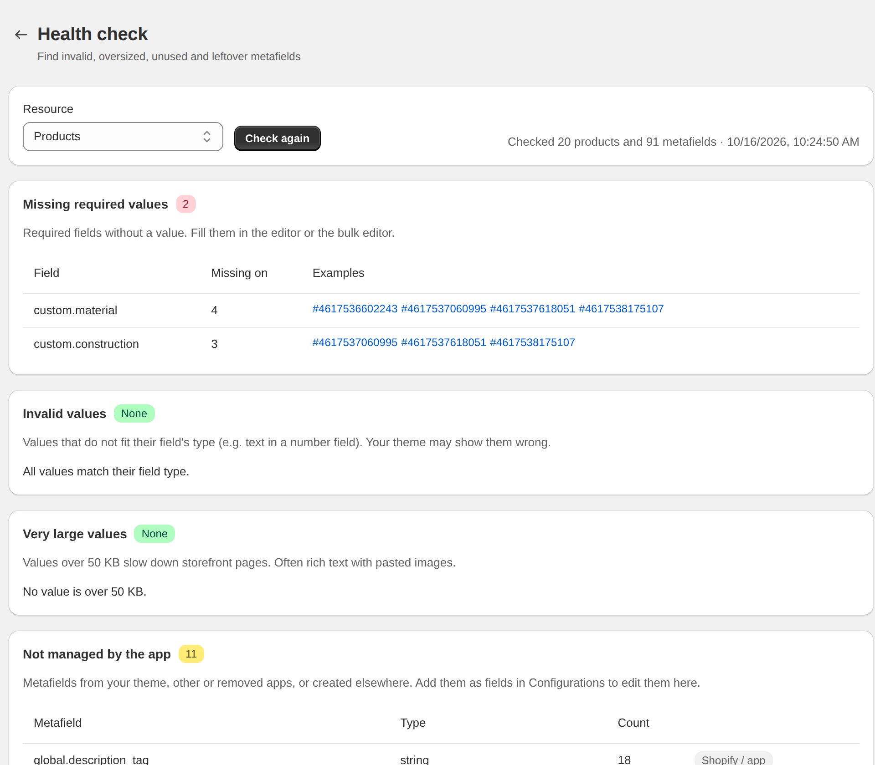875x765 pixels.
Task: Open link #4617538175107 in custom.material row
Action: pyautogui.click(x=621, y=309)
